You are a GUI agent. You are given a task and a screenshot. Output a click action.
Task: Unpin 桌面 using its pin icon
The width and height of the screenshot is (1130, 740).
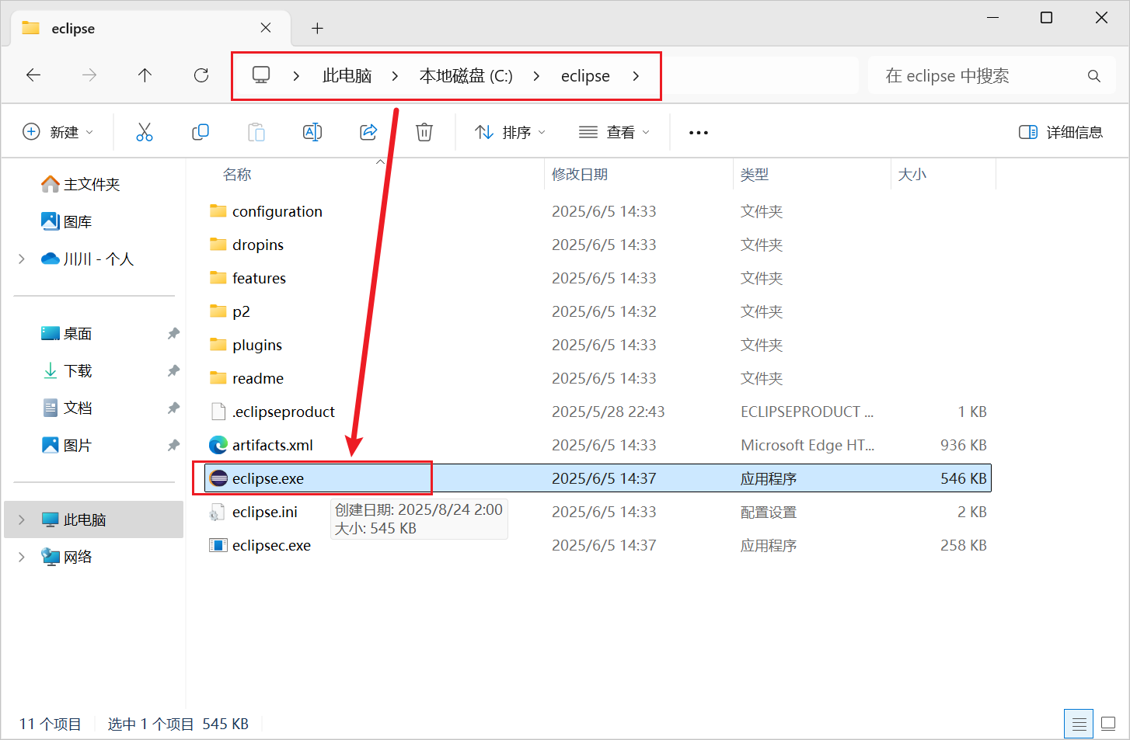point(173,333)
